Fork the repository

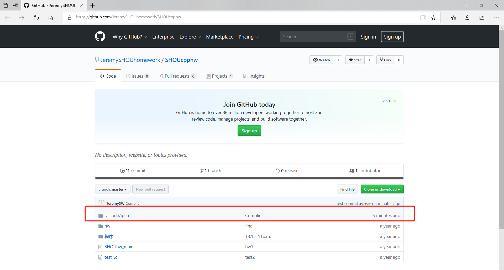(386, 60)
